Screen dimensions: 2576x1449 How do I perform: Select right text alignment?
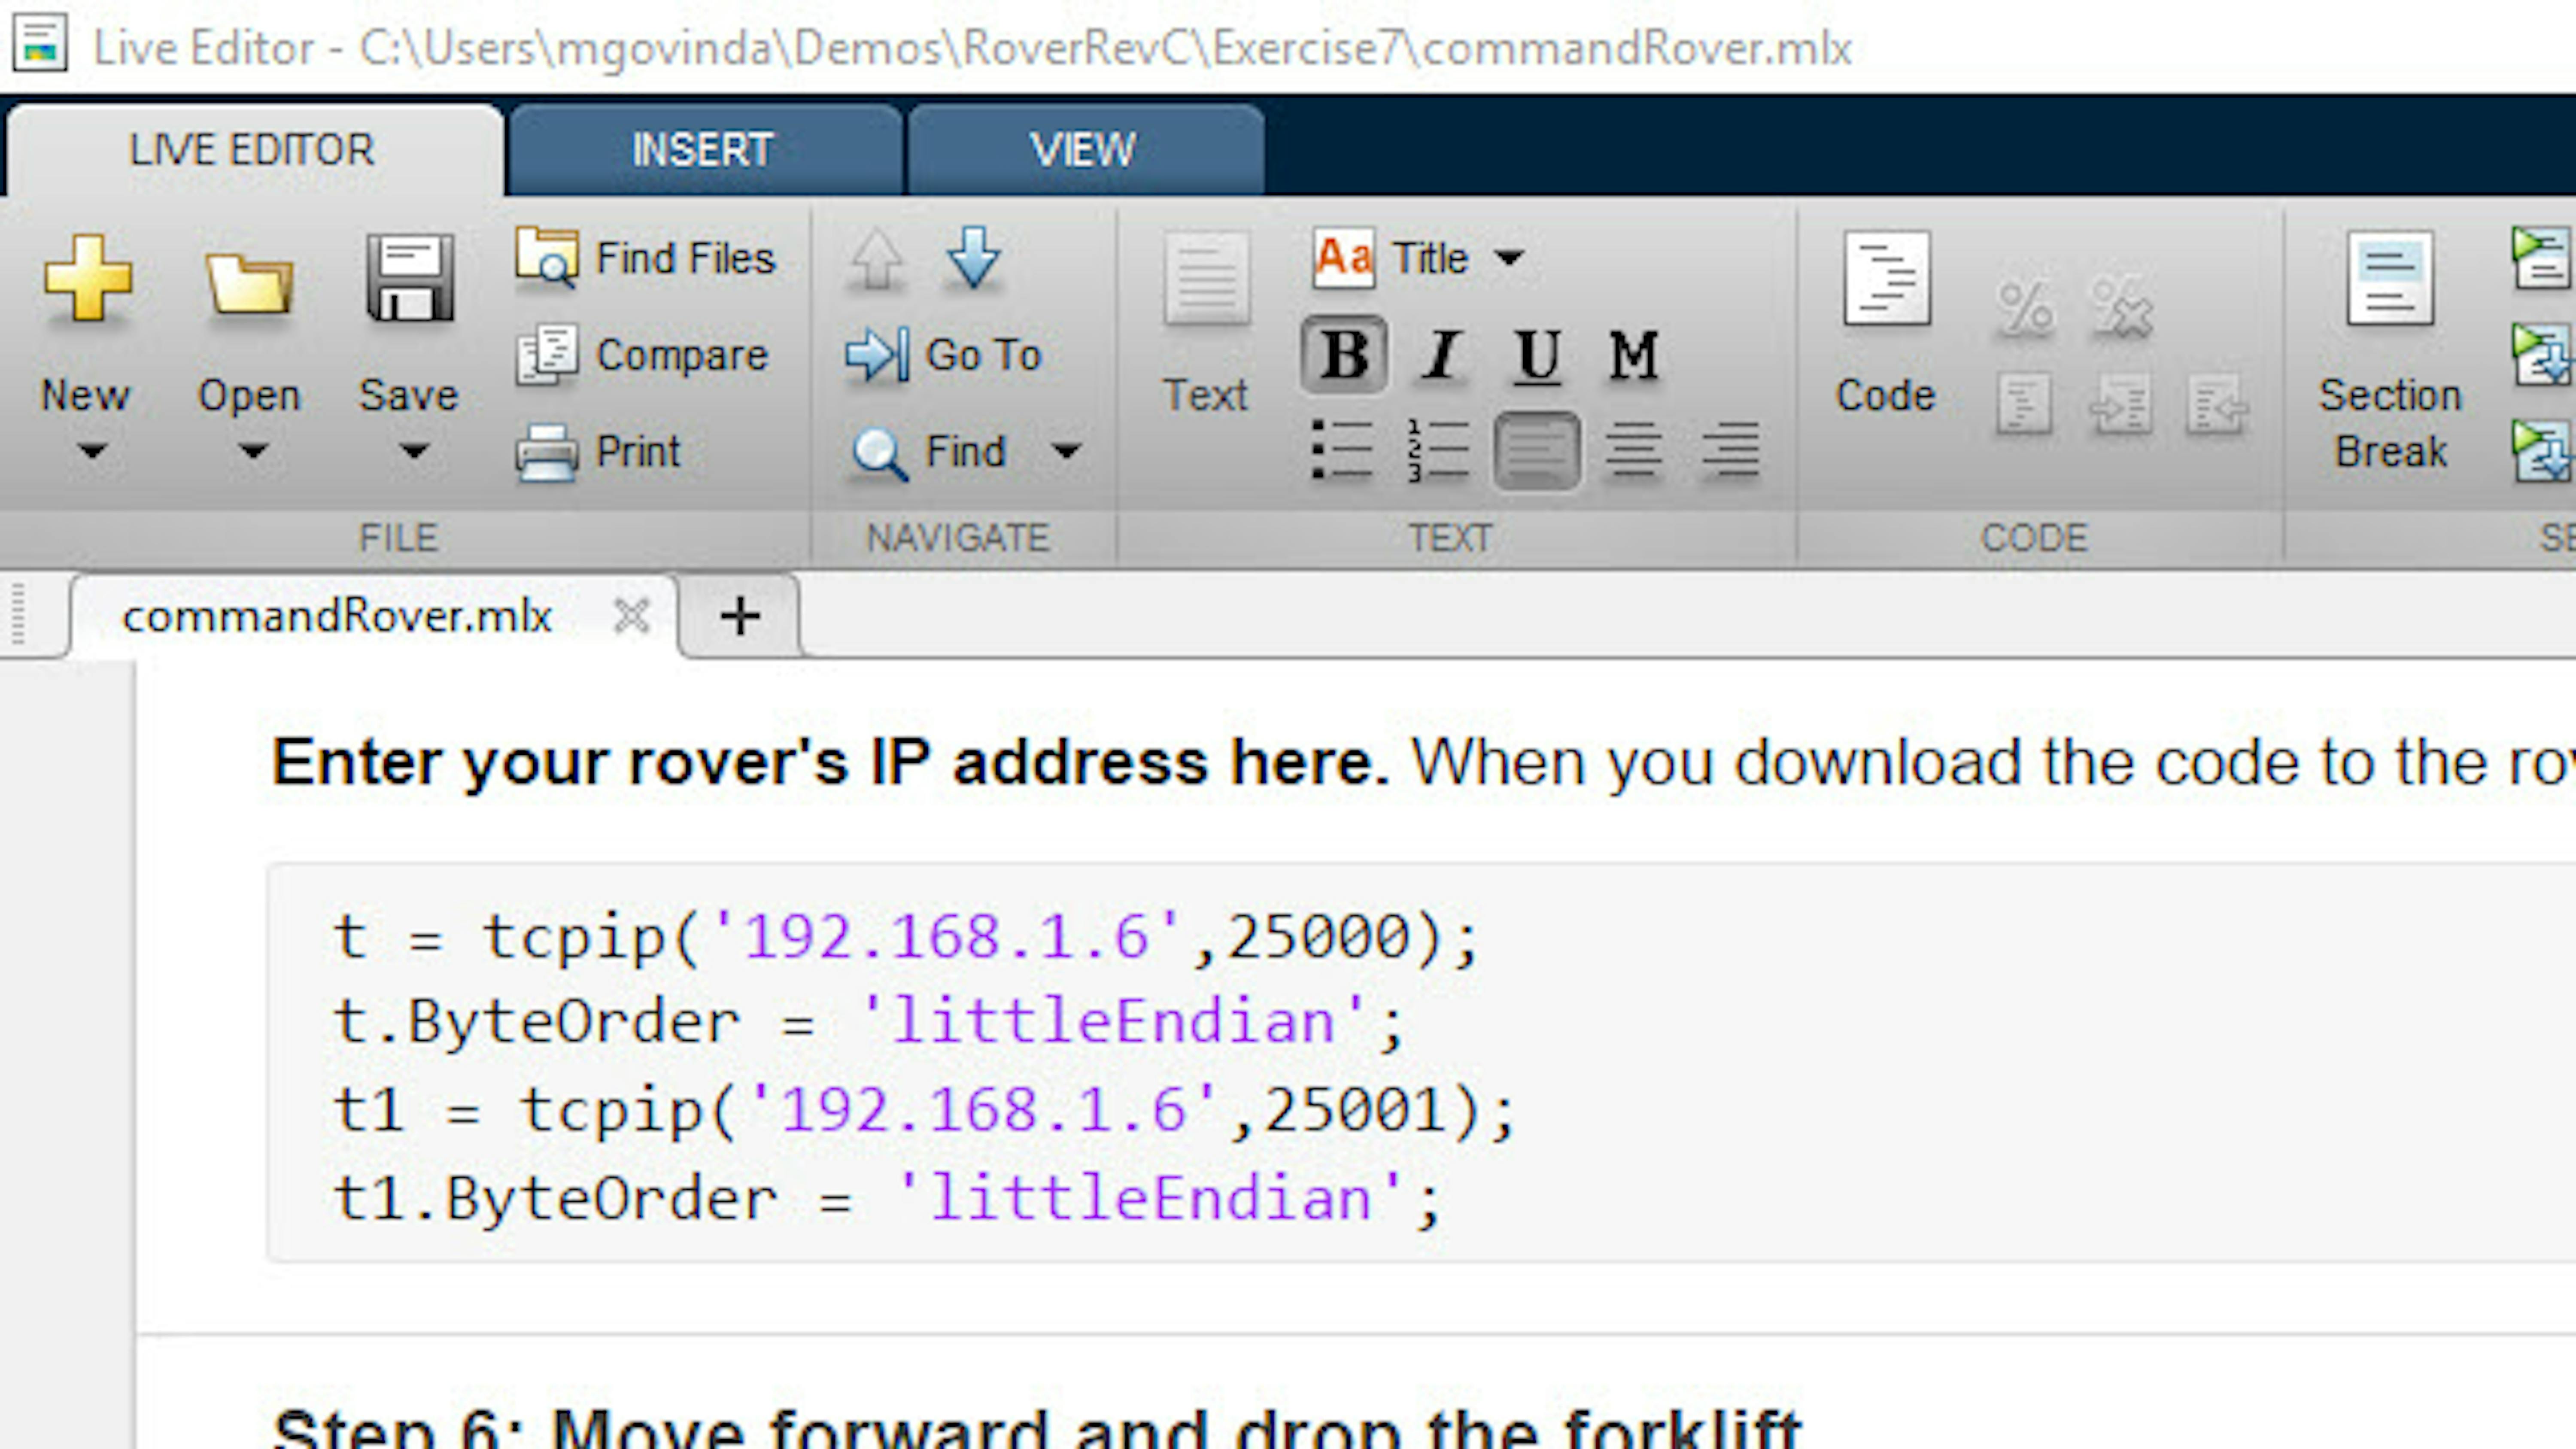pos(1730,450)
